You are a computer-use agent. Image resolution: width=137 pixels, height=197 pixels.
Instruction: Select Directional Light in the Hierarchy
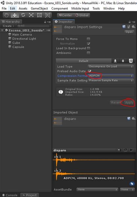point(24,38)
